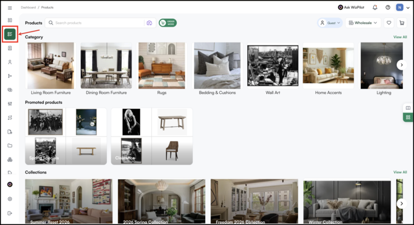
Task: Click the Products breadcrumb
Action: tap(47, 7)
